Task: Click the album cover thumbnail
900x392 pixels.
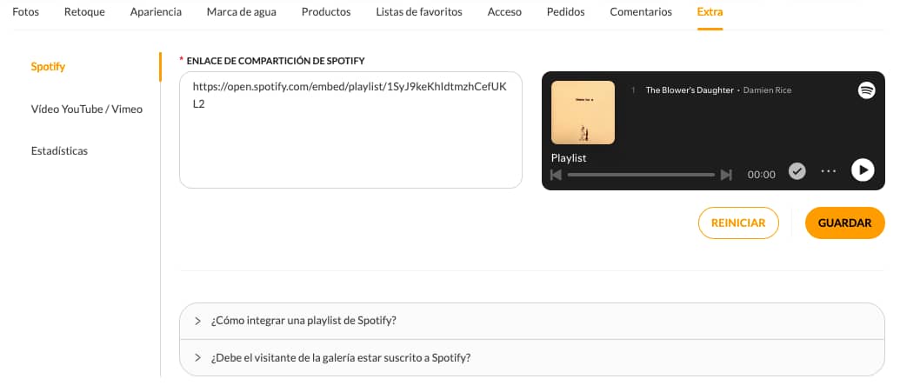Action: 583,112
